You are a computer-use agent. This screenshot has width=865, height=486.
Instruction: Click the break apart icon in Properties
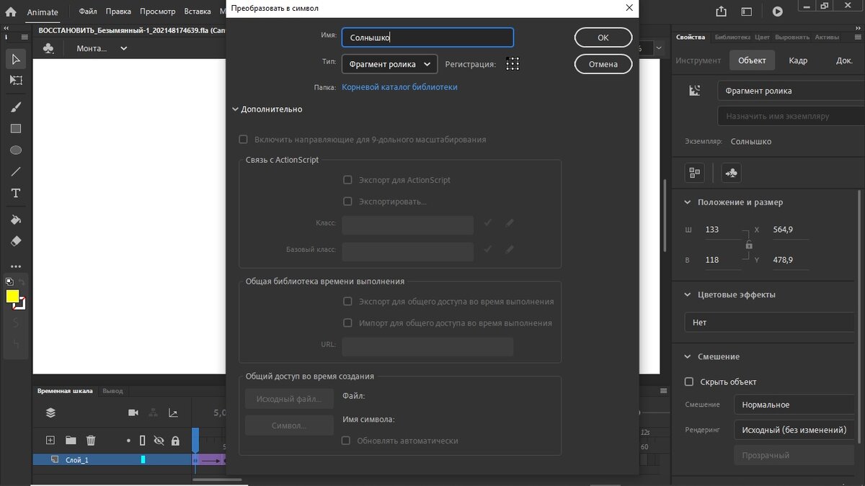tap(695, 173)
